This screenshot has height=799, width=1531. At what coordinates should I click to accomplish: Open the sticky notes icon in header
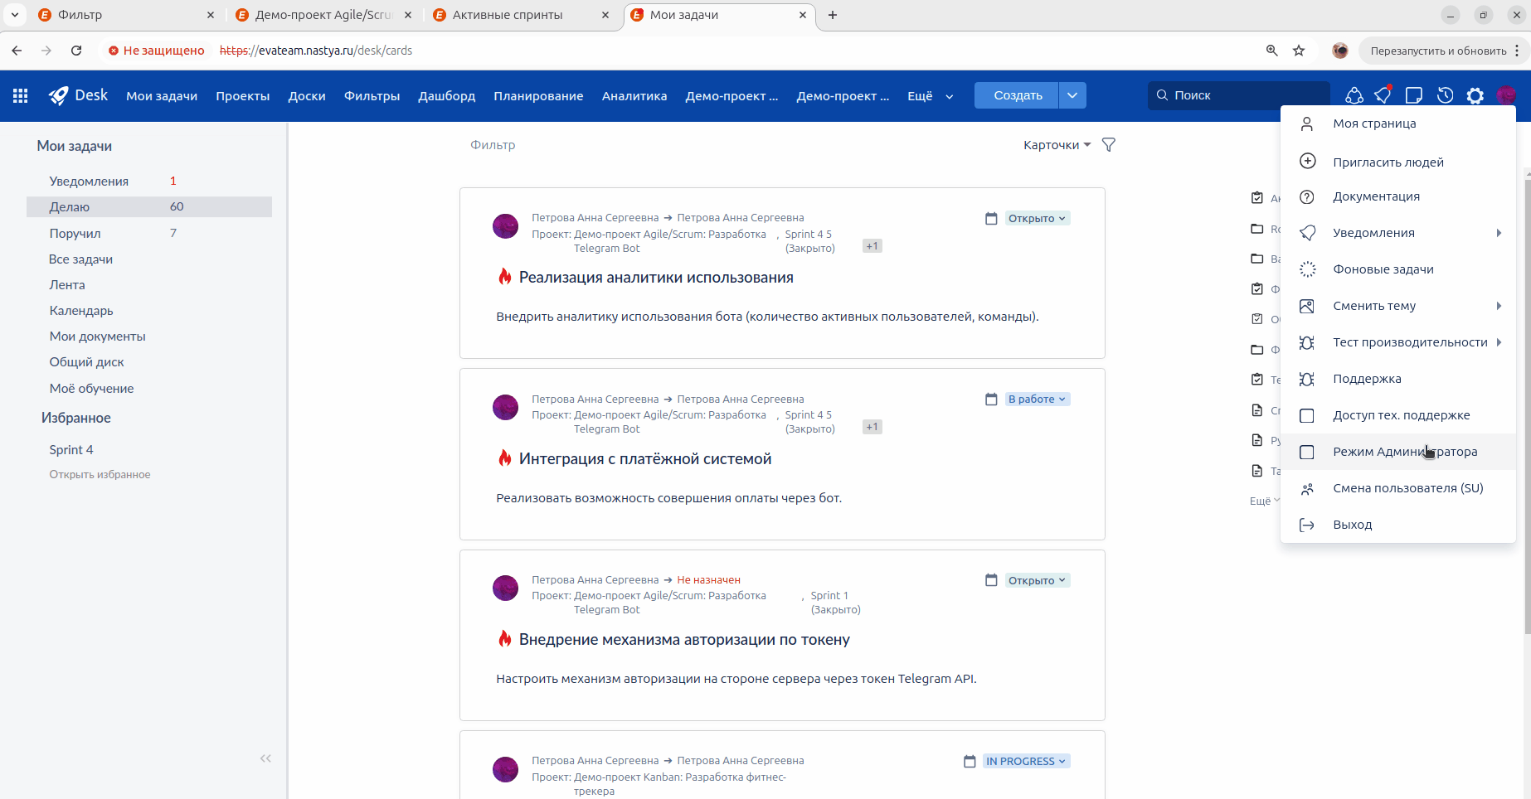pyautogui.click(x=1414, y=95)
